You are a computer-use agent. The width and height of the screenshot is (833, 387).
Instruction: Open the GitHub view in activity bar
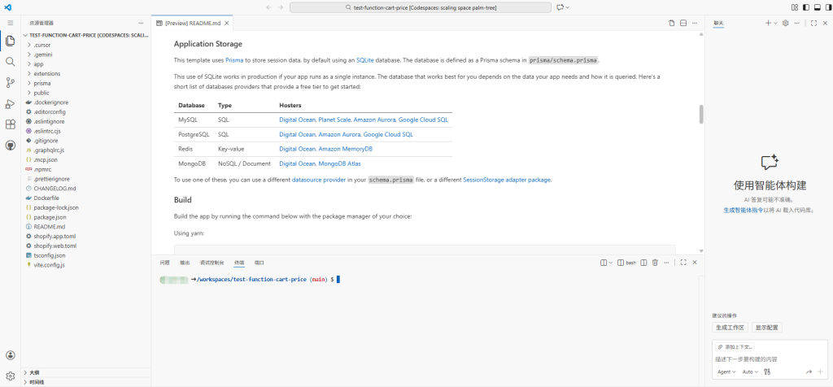[11, 146]
